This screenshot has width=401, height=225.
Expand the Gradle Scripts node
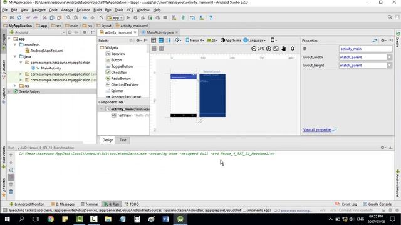click(9, 92)
